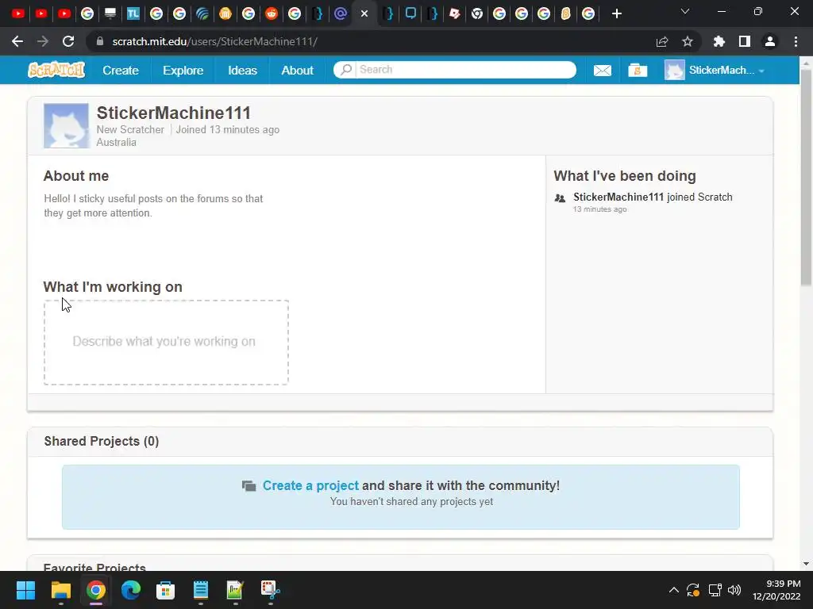813x609 pixels.
Task: Open the My Stuff folder icon
Action: click(638, 70)
